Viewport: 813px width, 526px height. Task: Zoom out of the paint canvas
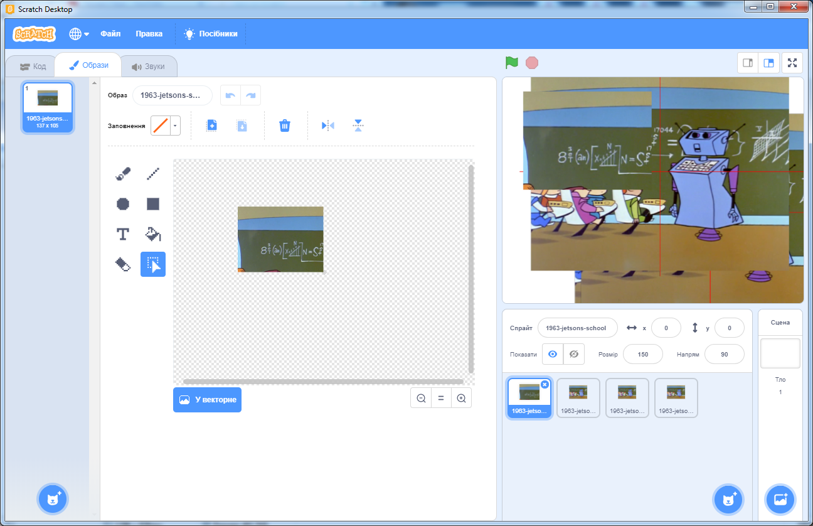(421, 398)
